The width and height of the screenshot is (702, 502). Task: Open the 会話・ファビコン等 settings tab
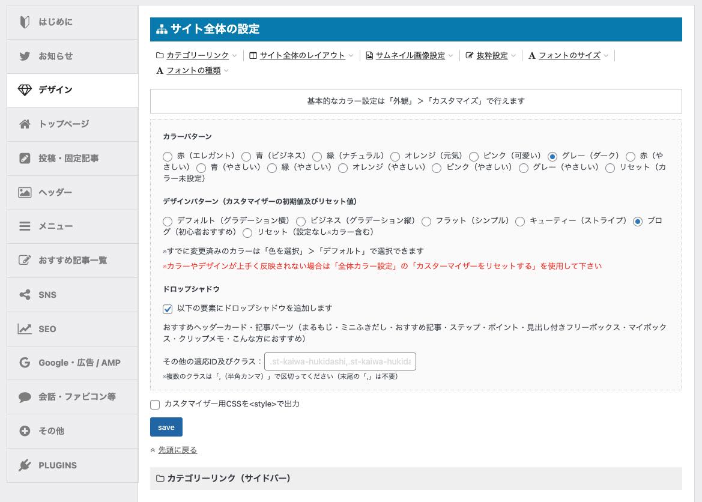tap(77, 397)
